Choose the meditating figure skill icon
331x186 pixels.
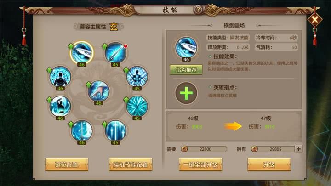pos(60,77)
